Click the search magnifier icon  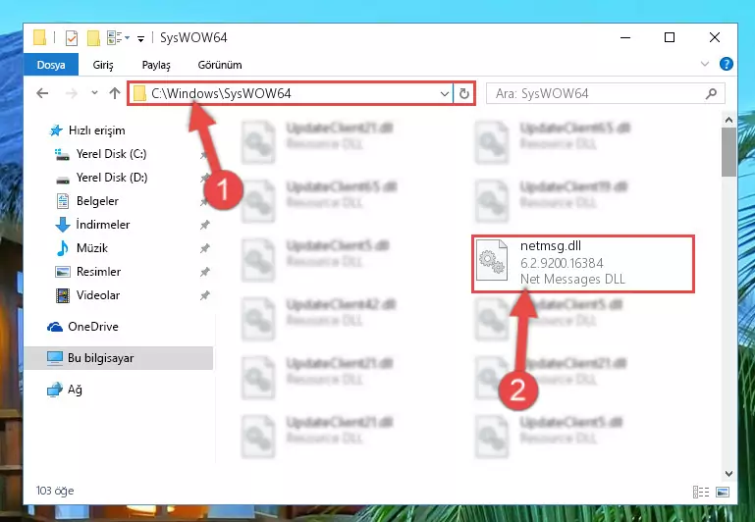click(711, 93)
